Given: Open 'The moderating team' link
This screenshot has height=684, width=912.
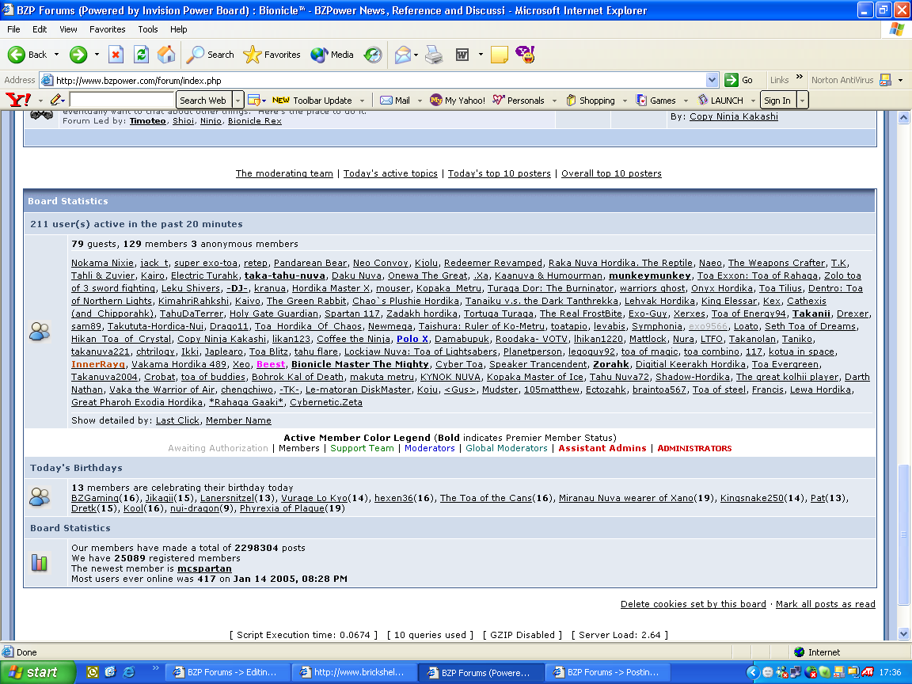Looking at the screenshot, I should [284, 173].
